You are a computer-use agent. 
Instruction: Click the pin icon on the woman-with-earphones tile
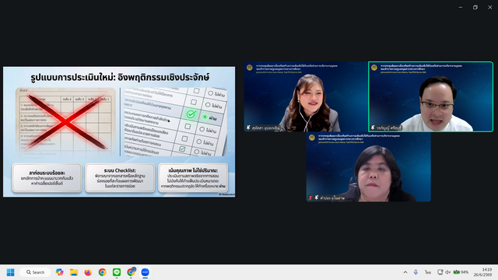[x=248, y=128]
